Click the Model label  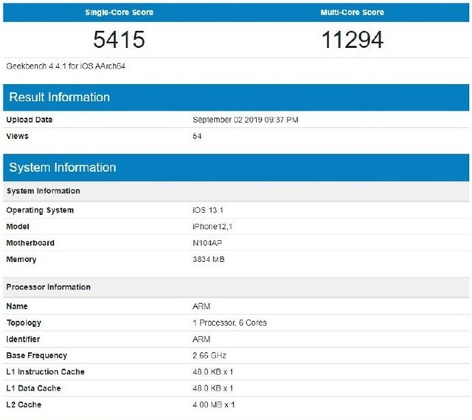coord(18,227)
